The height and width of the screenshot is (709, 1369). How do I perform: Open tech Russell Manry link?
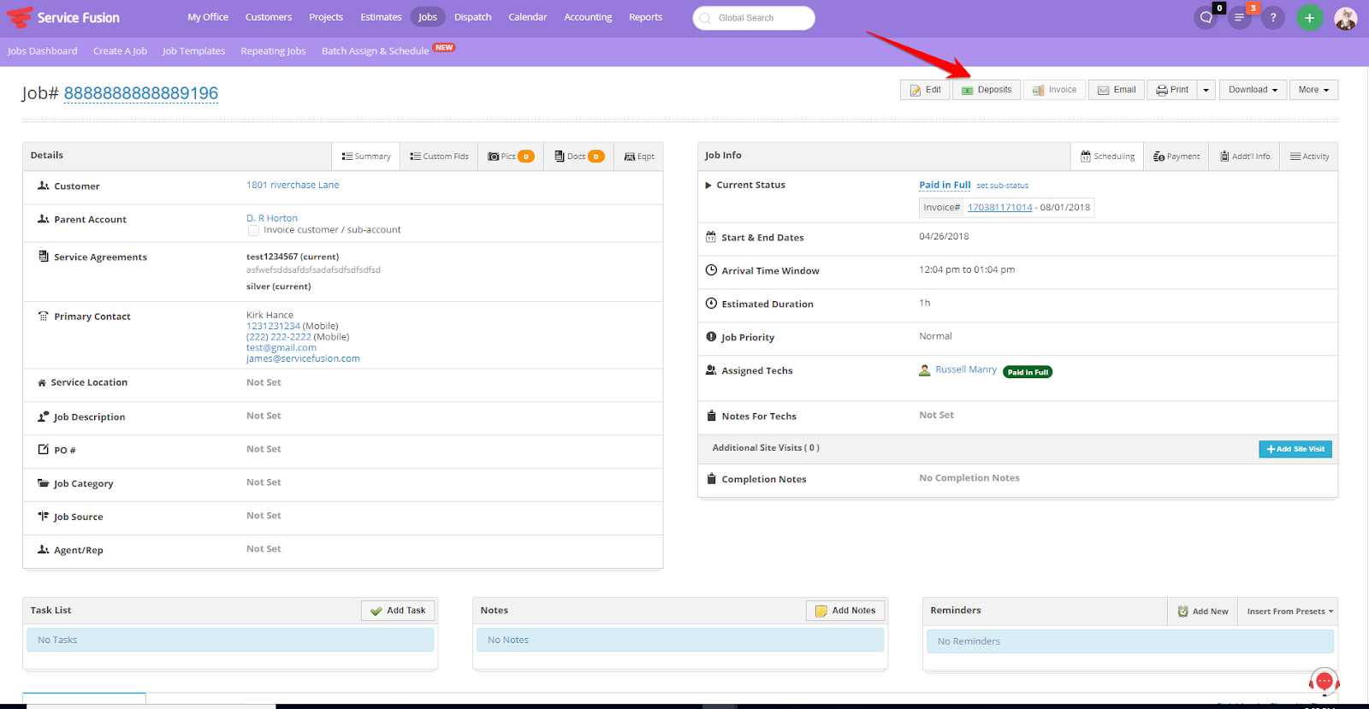tap(966, 369)
